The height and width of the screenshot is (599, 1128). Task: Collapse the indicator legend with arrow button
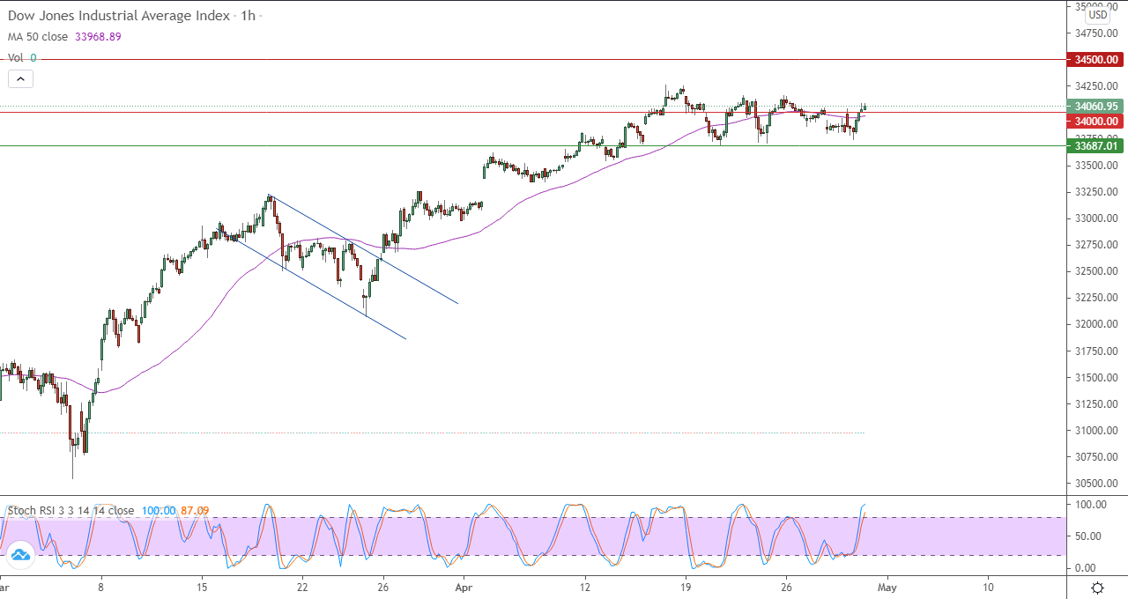coord(21,78)
